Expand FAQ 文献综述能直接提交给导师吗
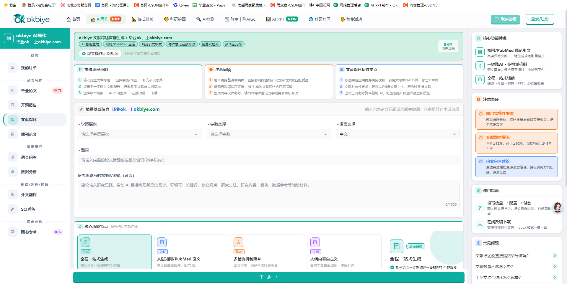 coord(516,256)
